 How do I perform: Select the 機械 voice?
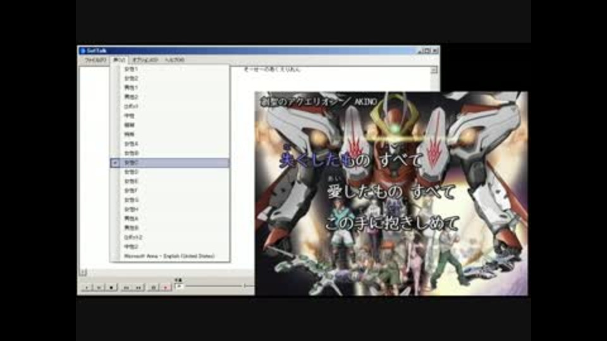170,125
